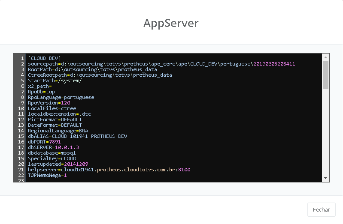The image size is (343, 224).
Task: Click the scrollbar down arrow in code viewer
Action: click(325, 178)
